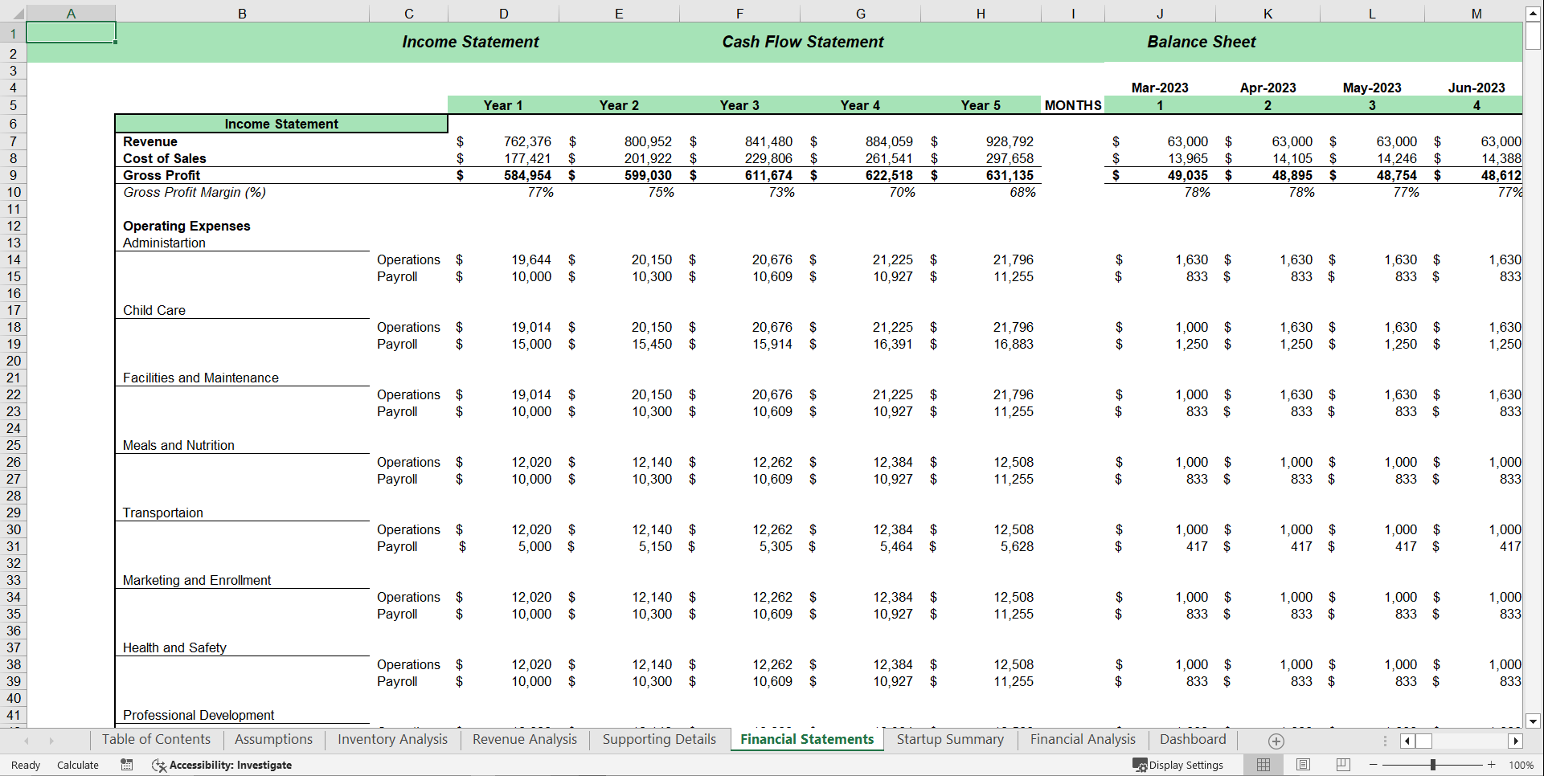The image size is (1544, 776).
Task: Open the Dashboard sheet tab
Action: [x=1193, y=740]
